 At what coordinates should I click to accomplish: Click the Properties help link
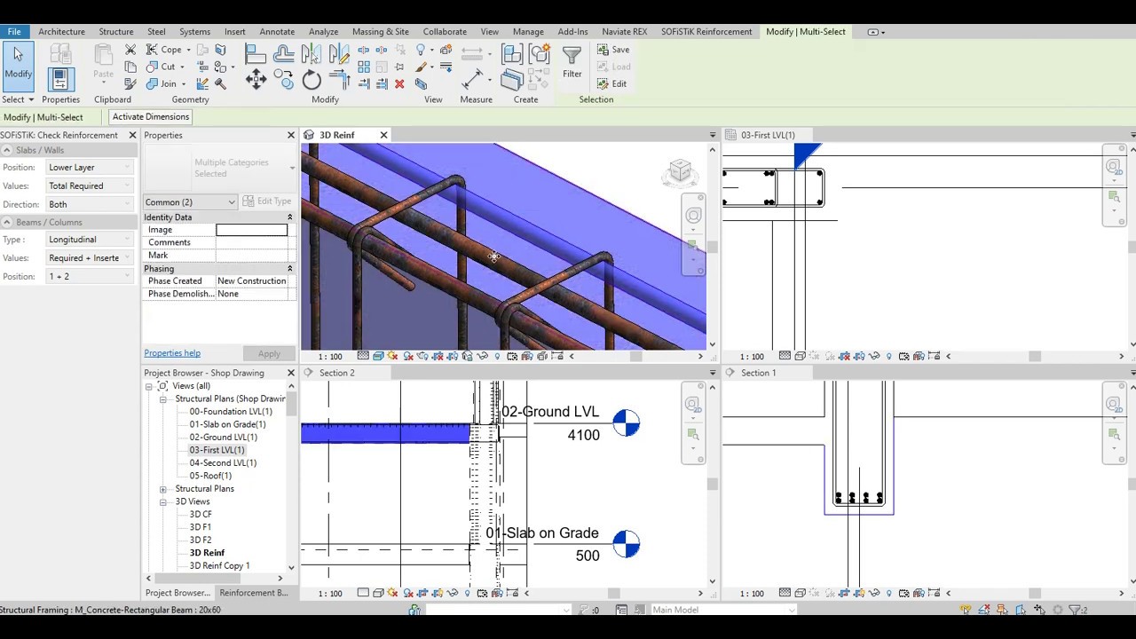(172, 353)
